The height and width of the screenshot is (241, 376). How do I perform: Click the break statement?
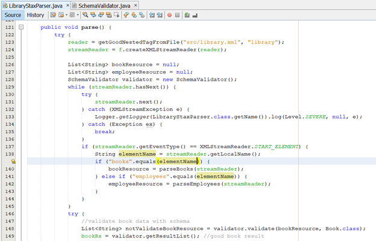105,132
